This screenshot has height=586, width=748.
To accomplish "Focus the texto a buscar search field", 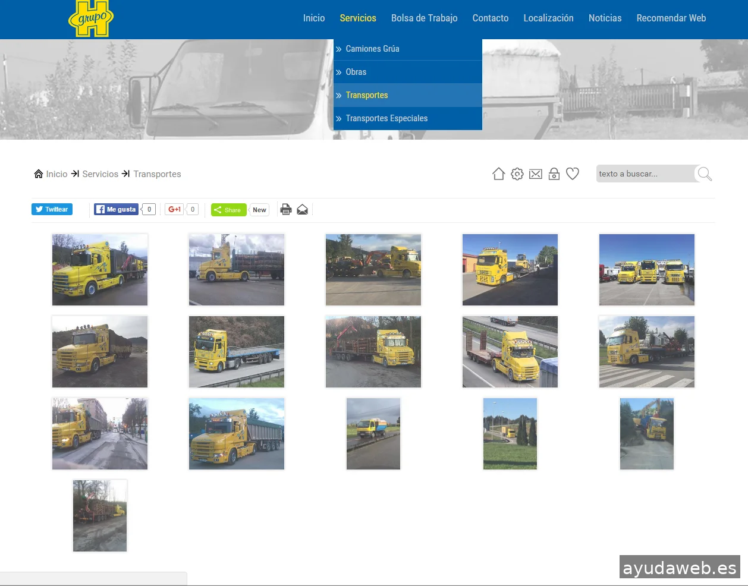I will point(645,174).
